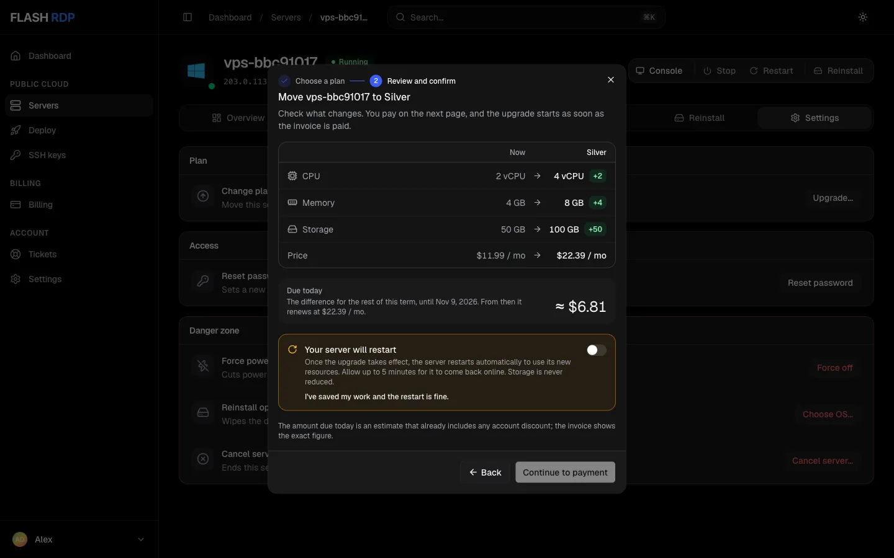
Task: Open the server Console
Action: coord(659,71)
